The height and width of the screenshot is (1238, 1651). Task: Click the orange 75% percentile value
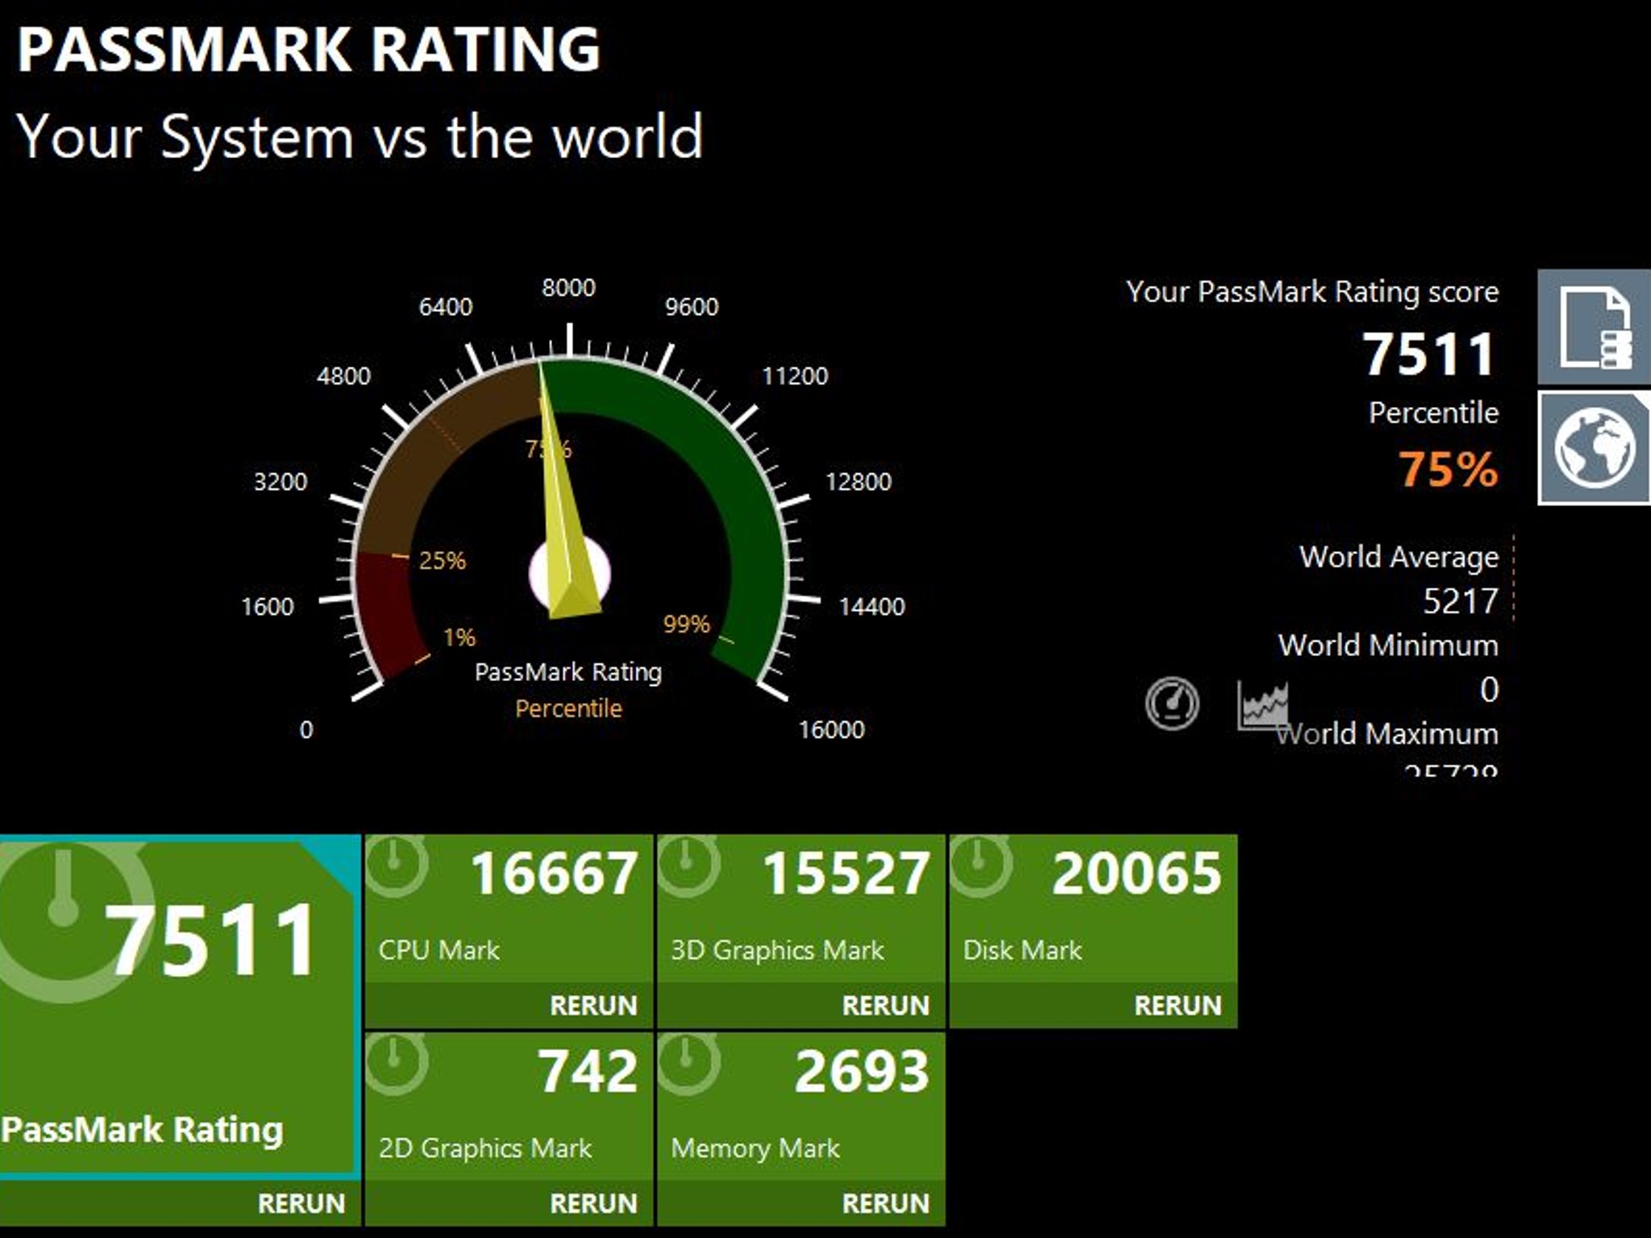(x=1449, y=469)
